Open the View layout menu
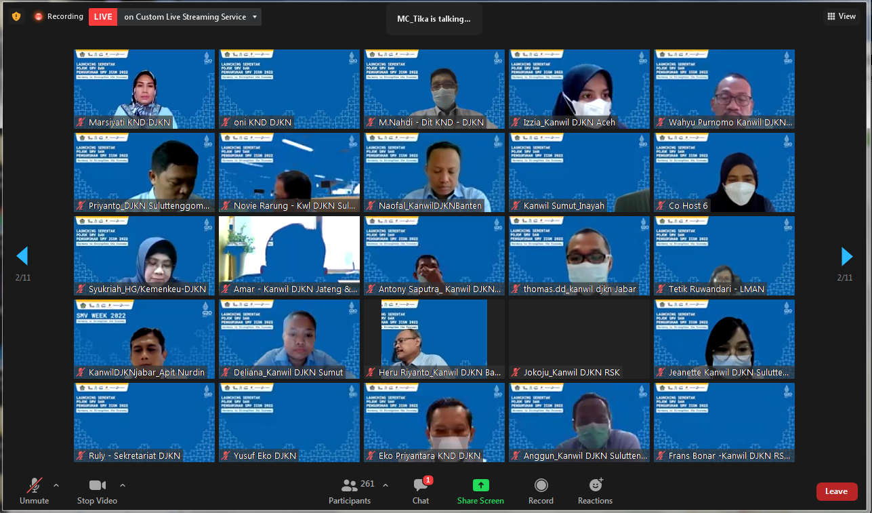 (842, 16)
